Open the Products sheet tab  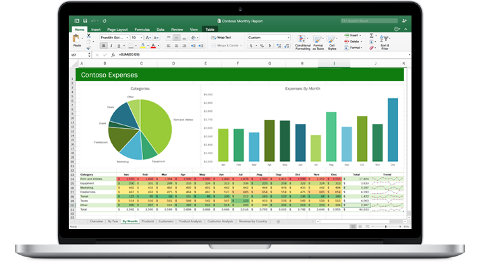tap(148, 221)
